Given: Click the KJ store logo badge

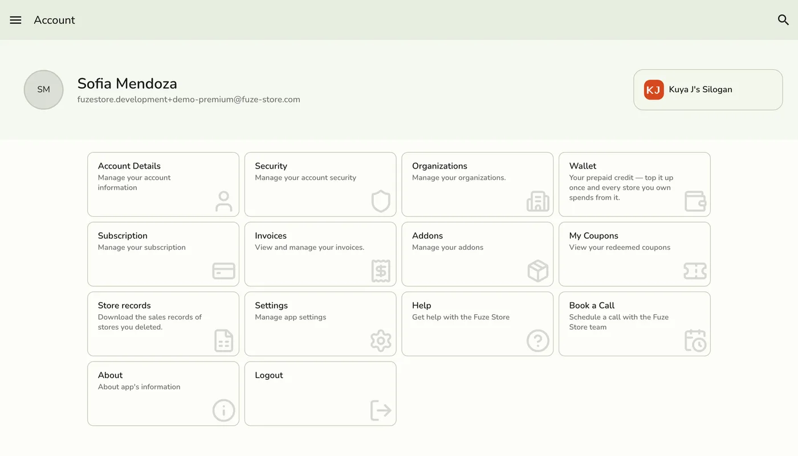Looking at the screenshot, I should (x=654, y=90).
